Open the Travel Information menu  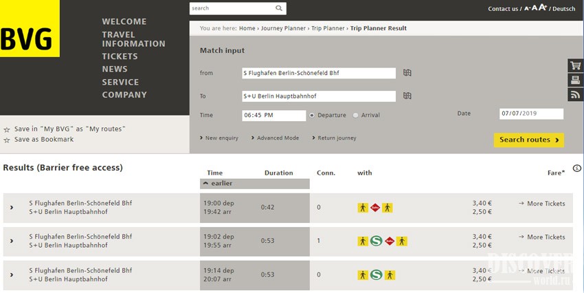click(x=133, y=39)
